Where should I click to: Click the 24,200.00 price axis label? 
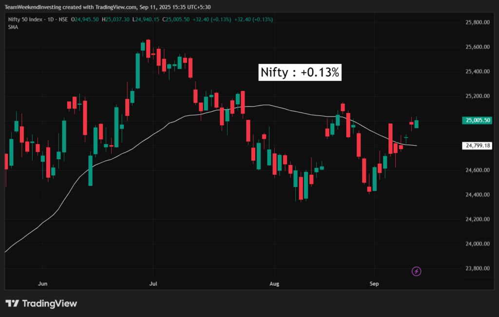click(478, 219)
